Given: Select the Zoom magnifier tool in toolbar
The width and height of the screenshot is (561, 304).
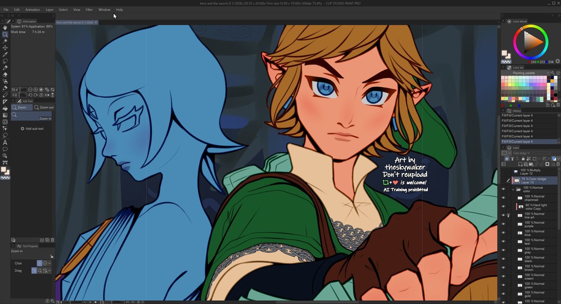Looking at the screenshot, I should [x=5, y=35].
